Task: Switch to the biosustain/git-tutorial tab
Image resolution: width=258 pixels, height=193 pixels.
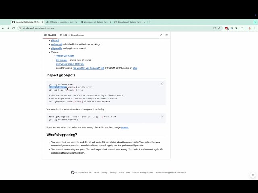Action: tap(27, 22)
